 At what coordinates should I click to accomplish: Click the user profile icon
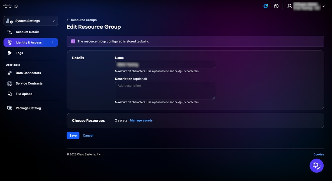tap(289, 6)
